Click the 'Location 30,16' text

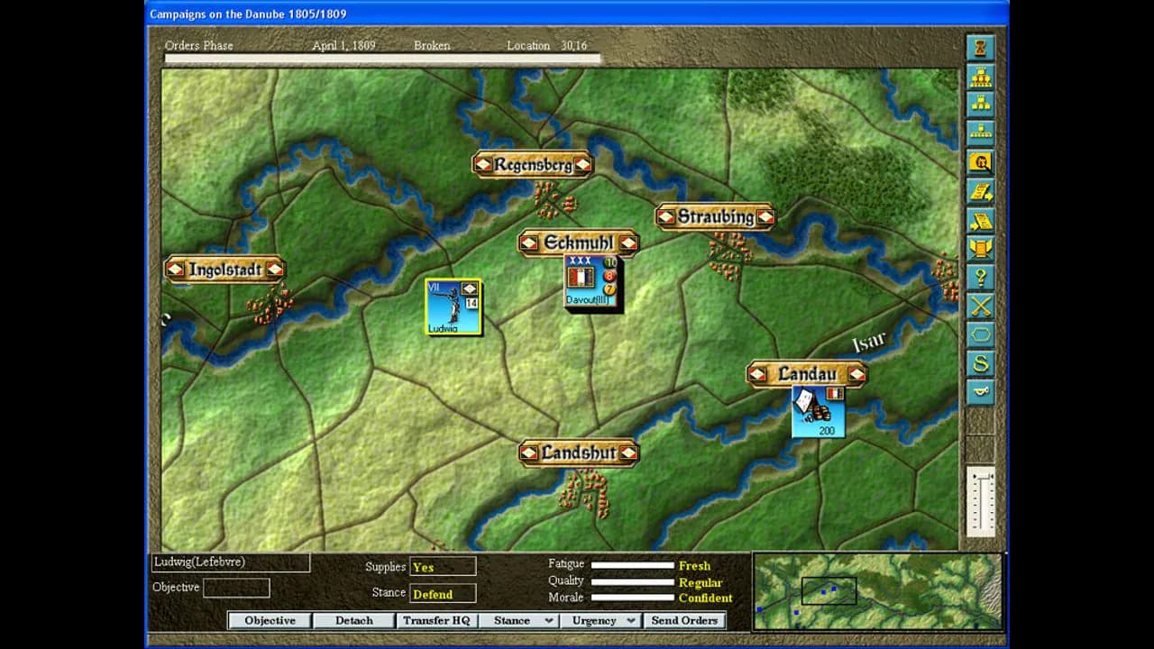click(546, 45)
